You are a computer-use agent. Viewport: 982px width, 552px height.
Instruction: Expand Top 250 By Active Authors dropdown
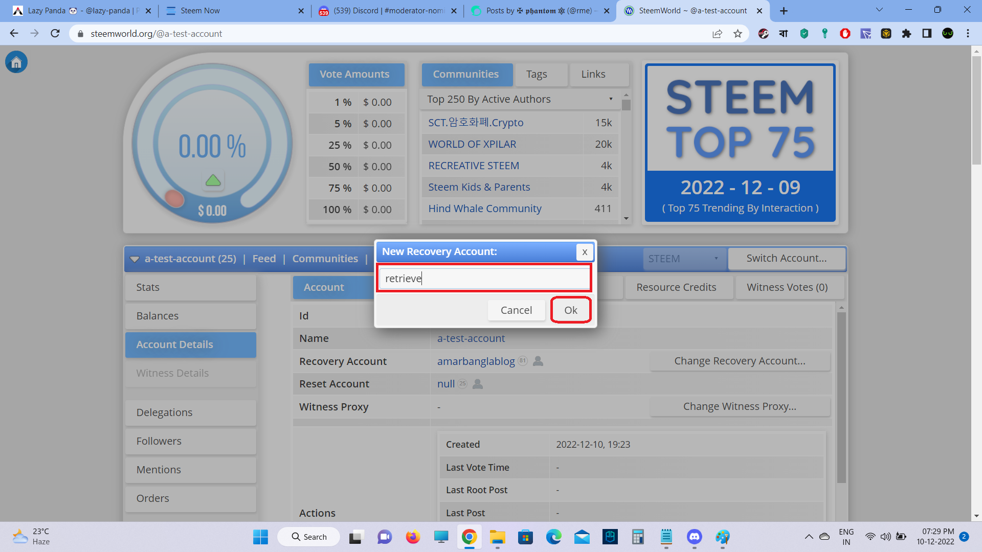(520, 99)
